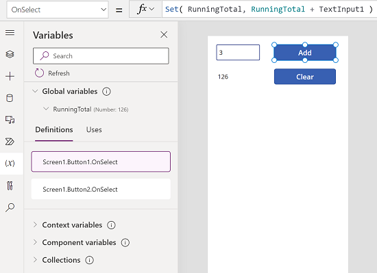This screenshot has width=377, height=273.
Task: Expand the Collections section
Action: tap(35, 260)
